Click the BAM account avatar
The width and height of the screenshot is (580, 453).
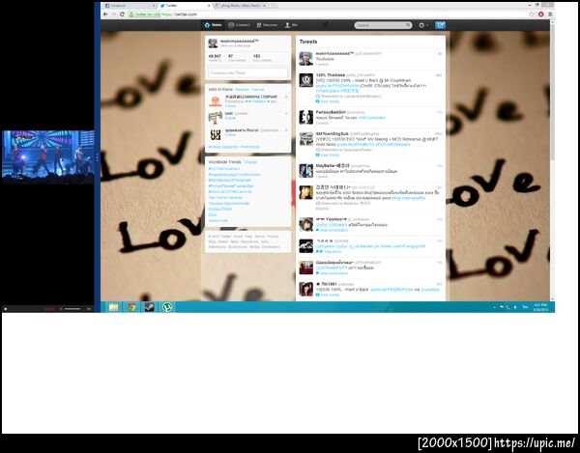(215, 118)
